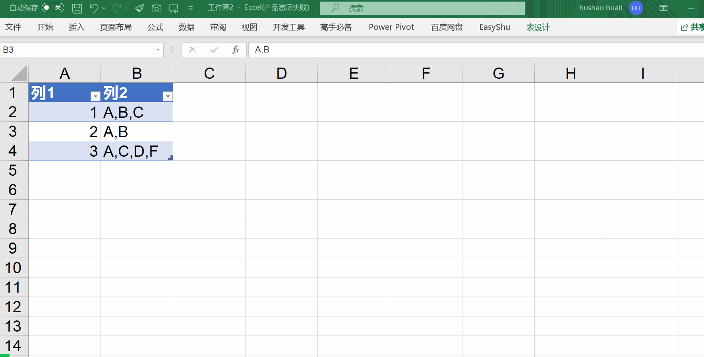Select column A header

pos(65,73)
